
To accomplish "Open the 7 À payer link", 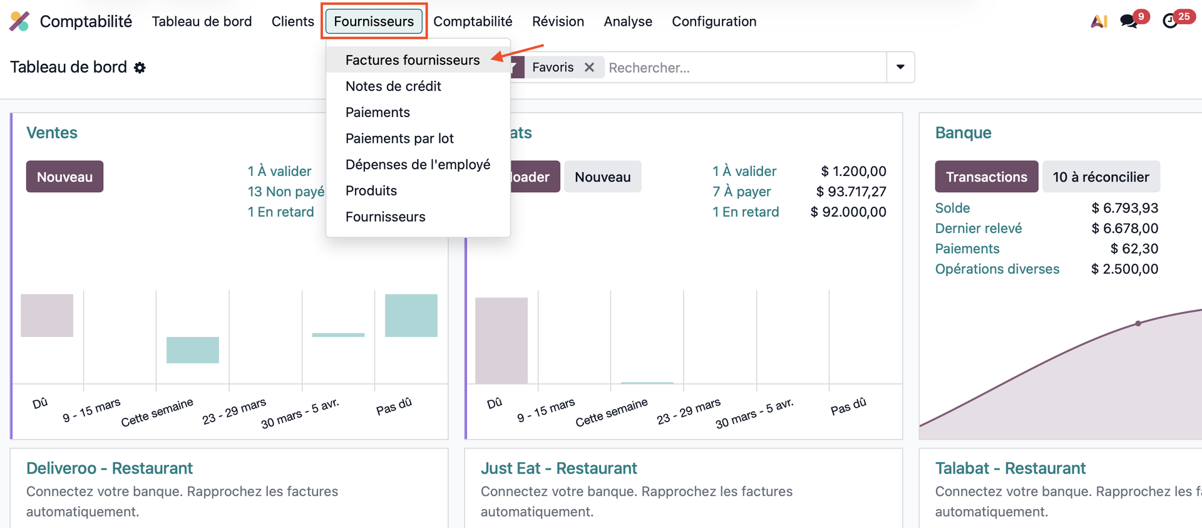I will pyautogui.click(x=741, y=192).
